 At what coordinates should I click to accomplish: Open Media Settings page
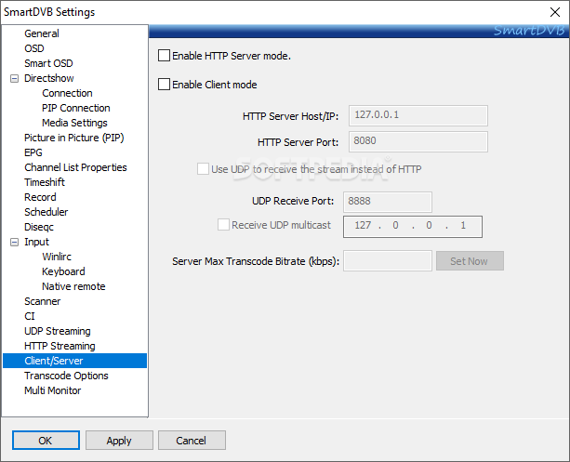point(74,123)
